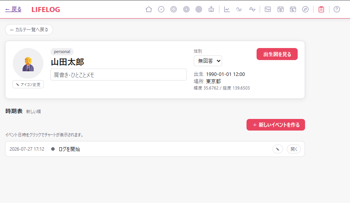Select the double sine wave icon

(x=239, y=9)
